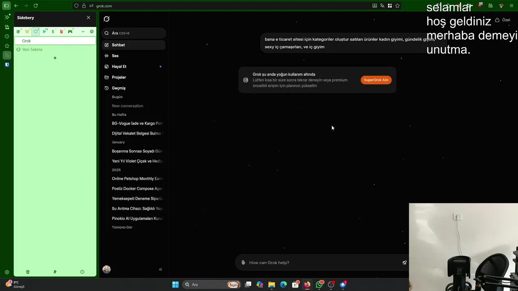The height and width of the screenshot is (291, 518).
Task: Open bookmarks star in browser sidebar
Action: pyautogui.click(x=7, y=46)
